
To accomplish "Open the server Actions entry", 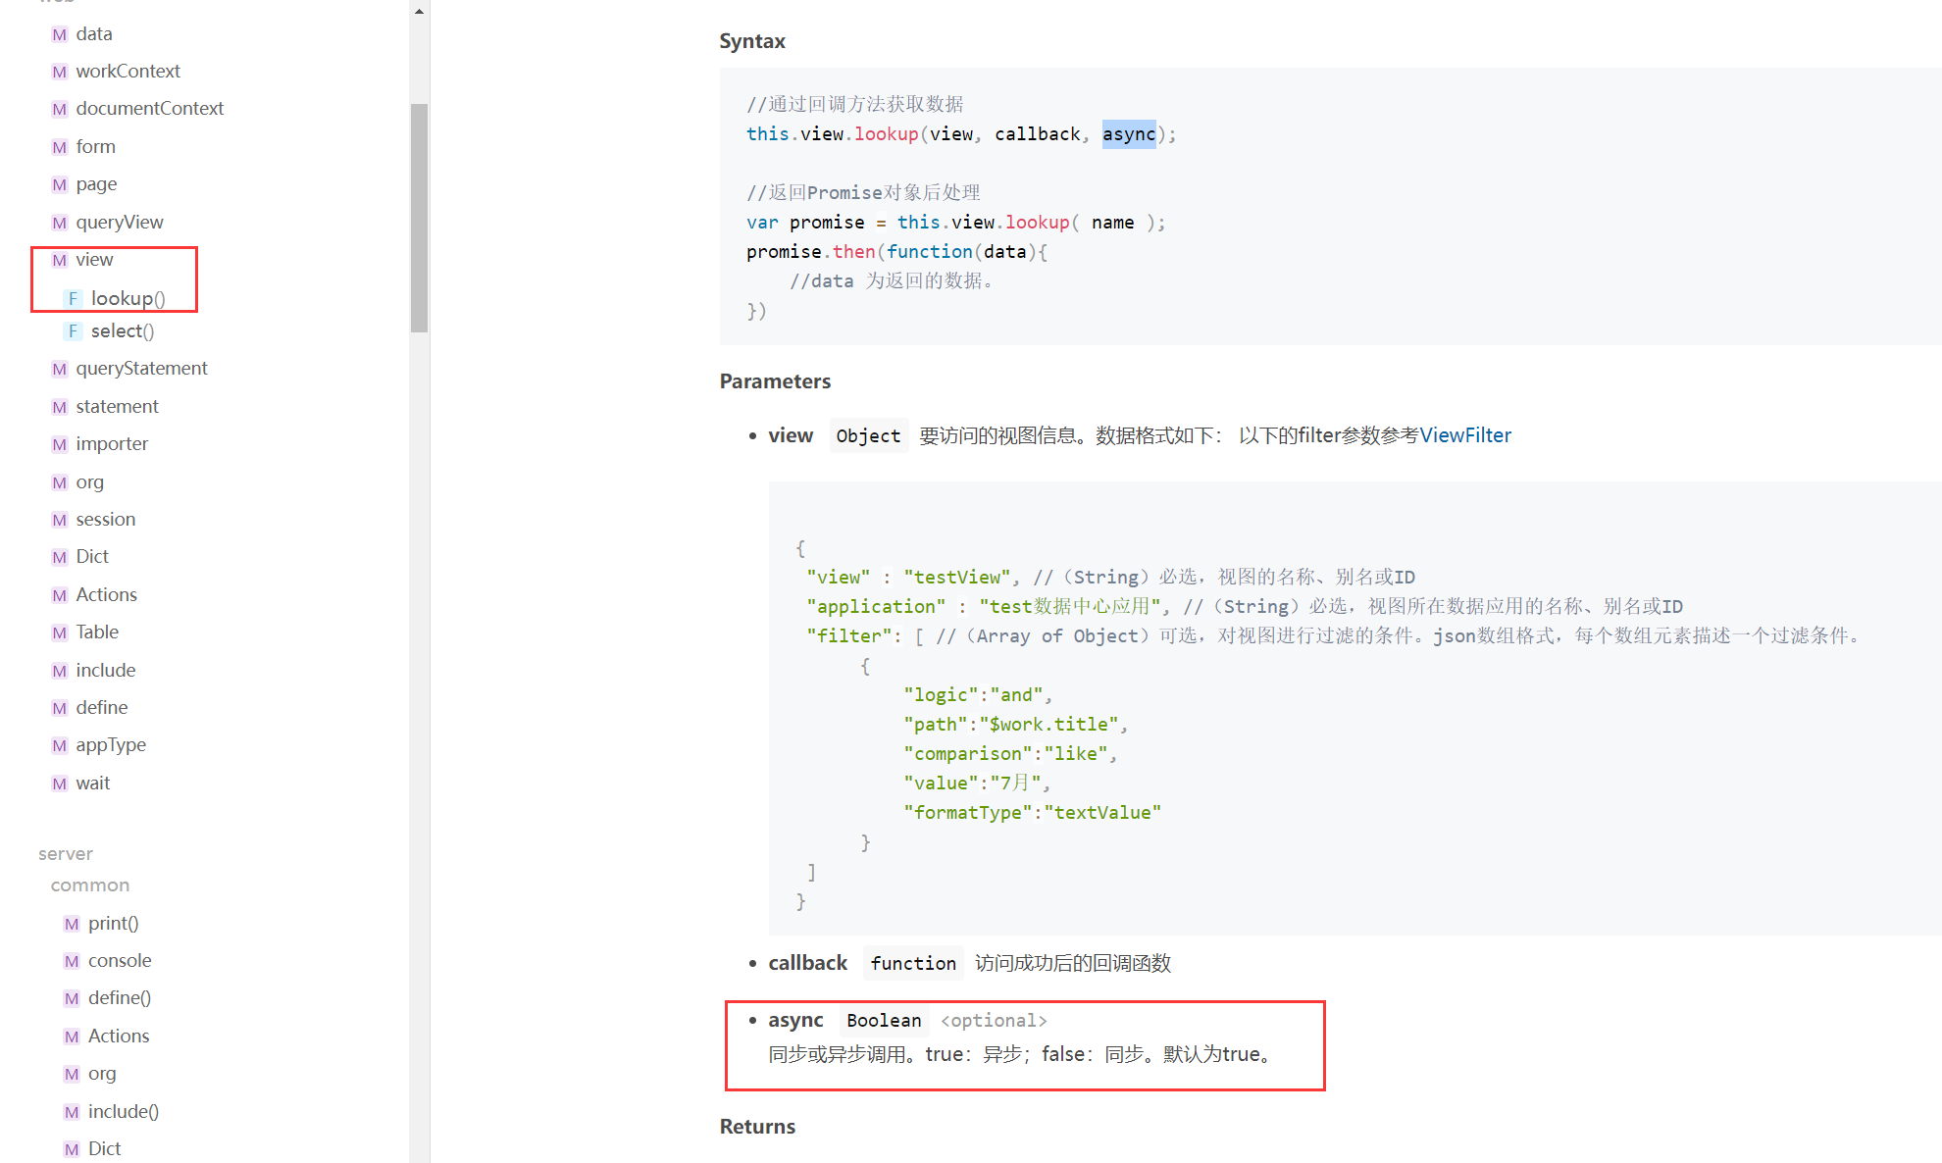I will point(119,1037).
